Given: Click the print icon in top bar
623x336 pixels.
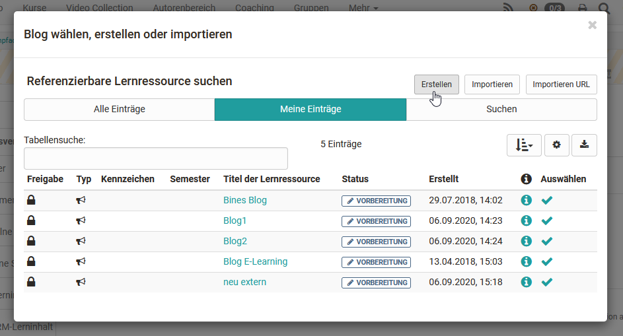Looking at the screenshot, I should 582,8.
